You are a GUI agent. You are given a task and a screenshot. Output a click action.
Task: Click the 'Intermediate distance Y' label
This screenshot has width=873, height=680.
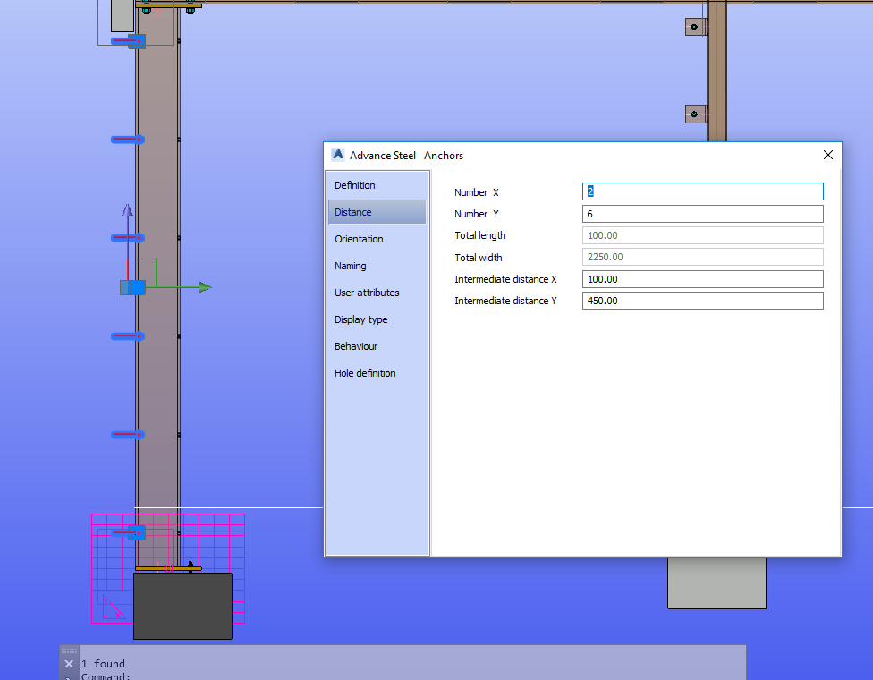tap(505, 301)
